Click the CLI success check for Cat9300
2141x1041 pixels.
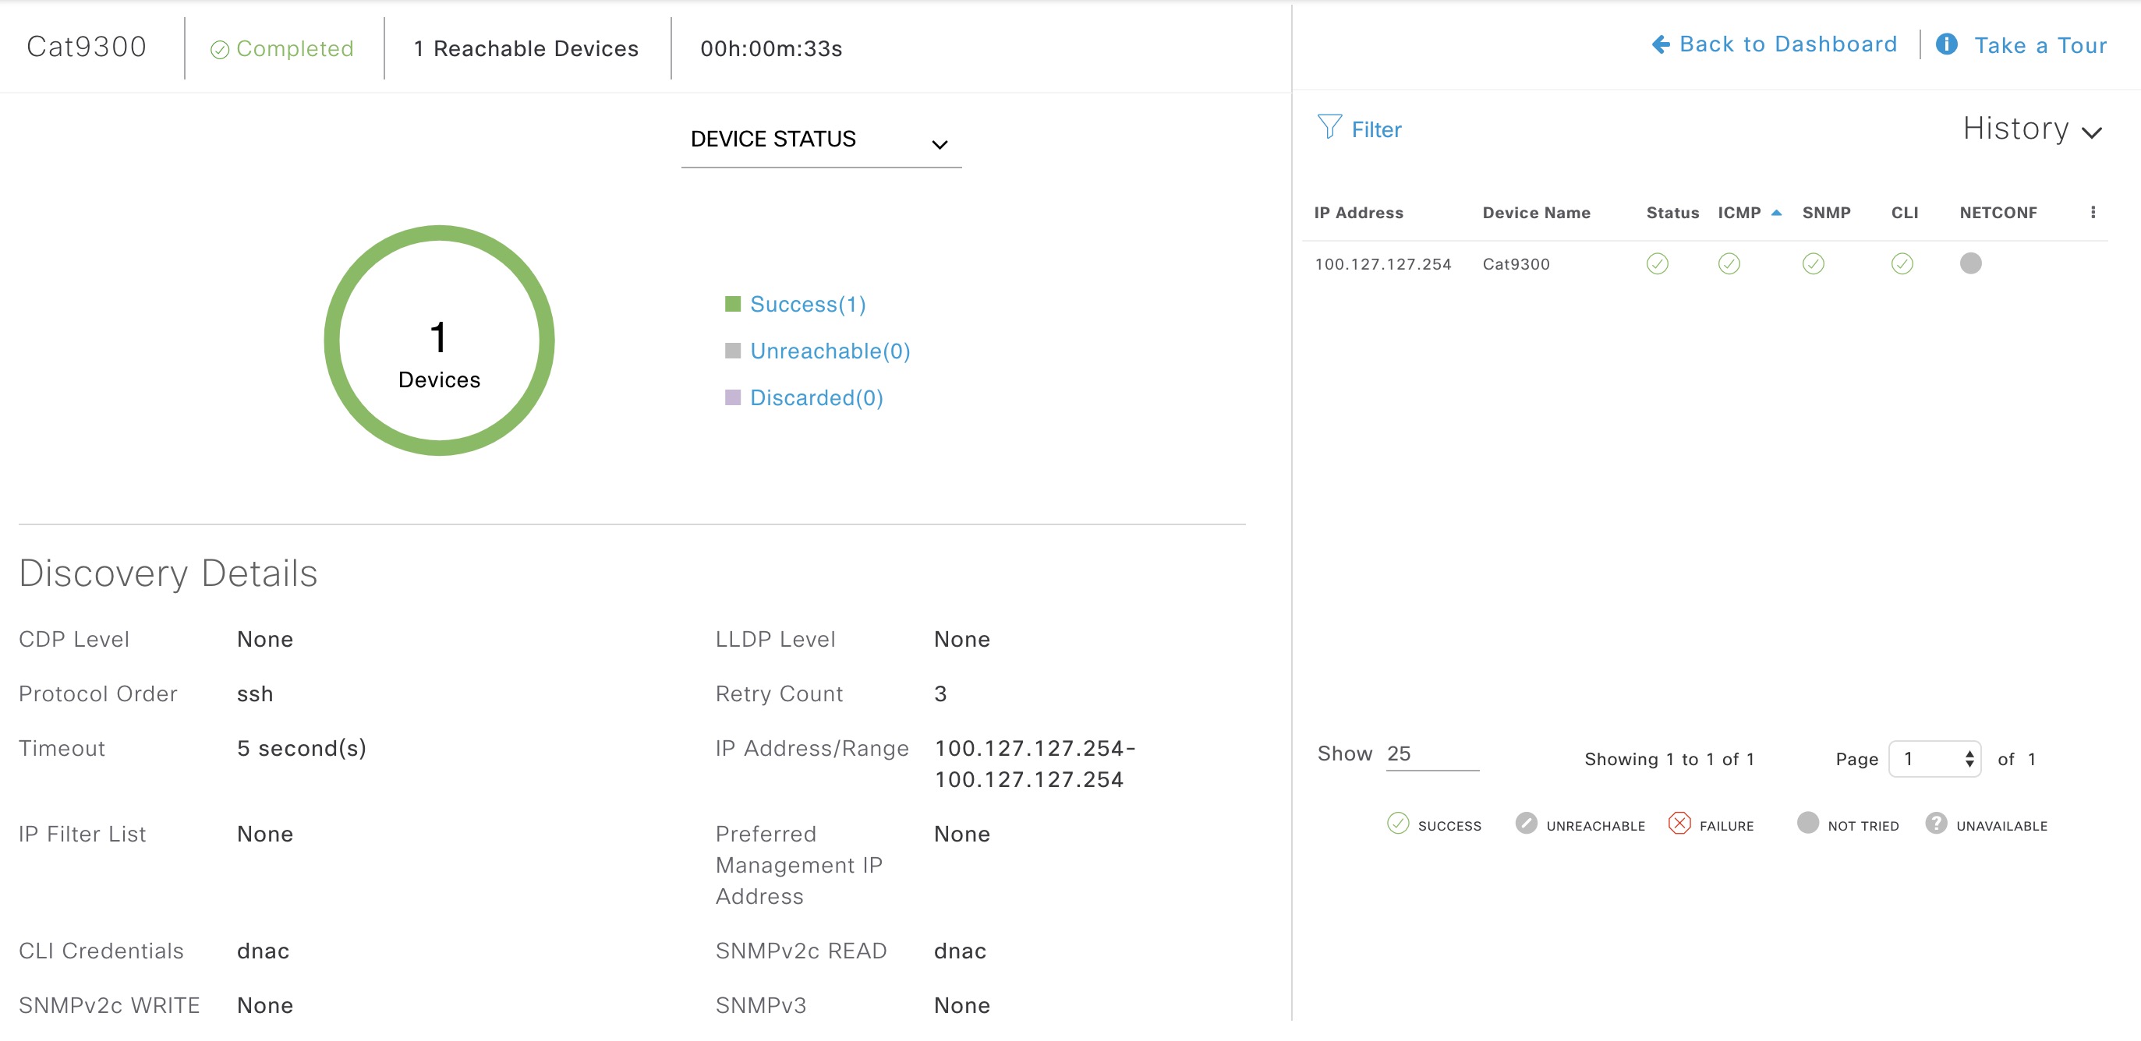pos(1902,264)
